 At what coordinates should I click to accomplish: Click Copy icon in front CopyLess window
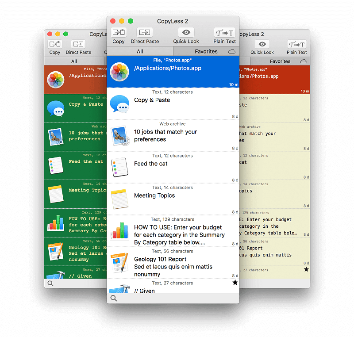(119, 32)
